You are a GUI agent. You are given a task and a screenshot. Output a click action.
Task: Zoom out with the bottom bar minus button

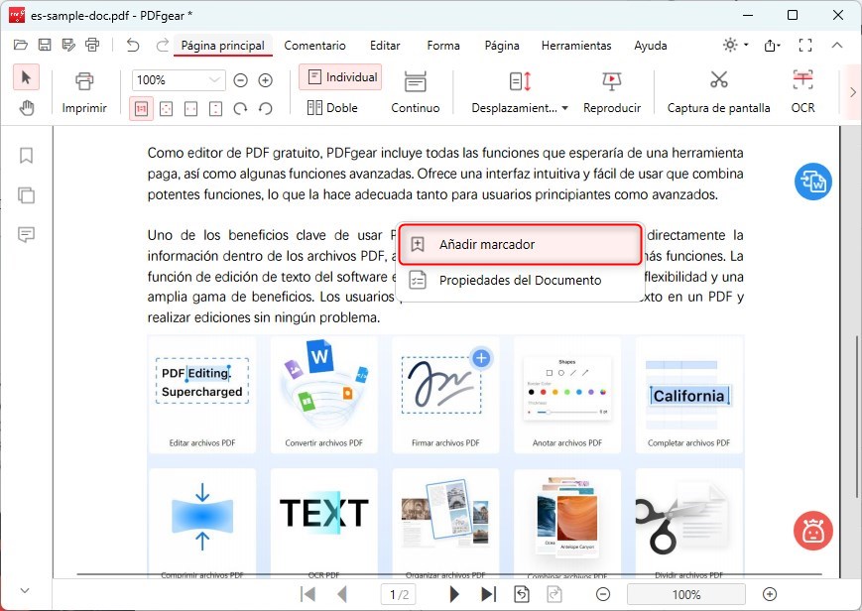[603, 594]
